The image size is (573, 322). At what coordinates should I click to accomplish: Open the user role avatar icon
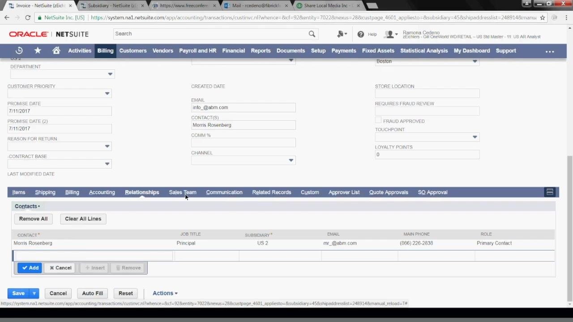pos(391,34)
